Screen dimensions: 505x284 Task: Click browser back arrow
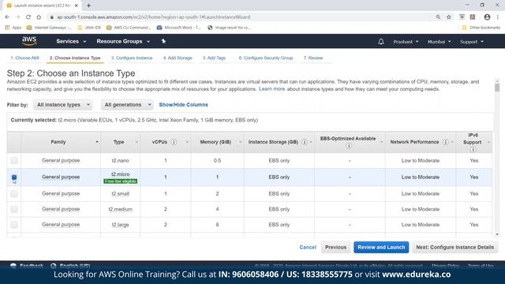7,17
